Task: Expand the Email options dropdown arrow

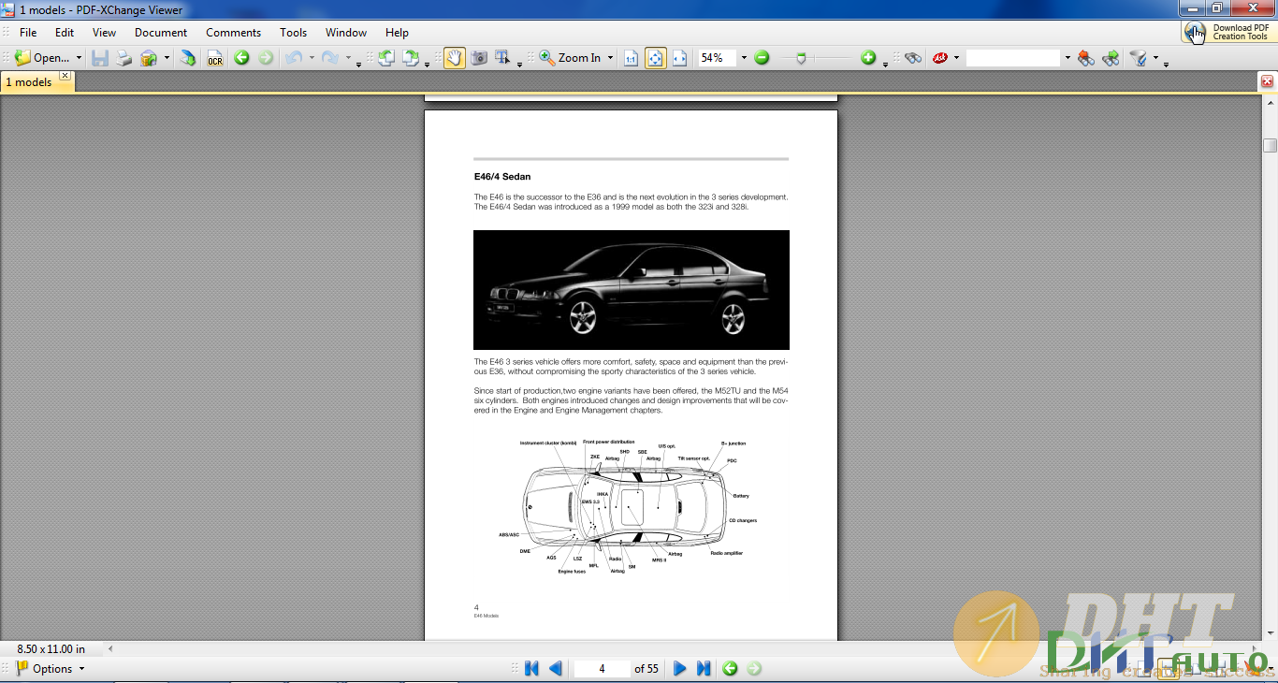Action: click(x=167, y=58)
